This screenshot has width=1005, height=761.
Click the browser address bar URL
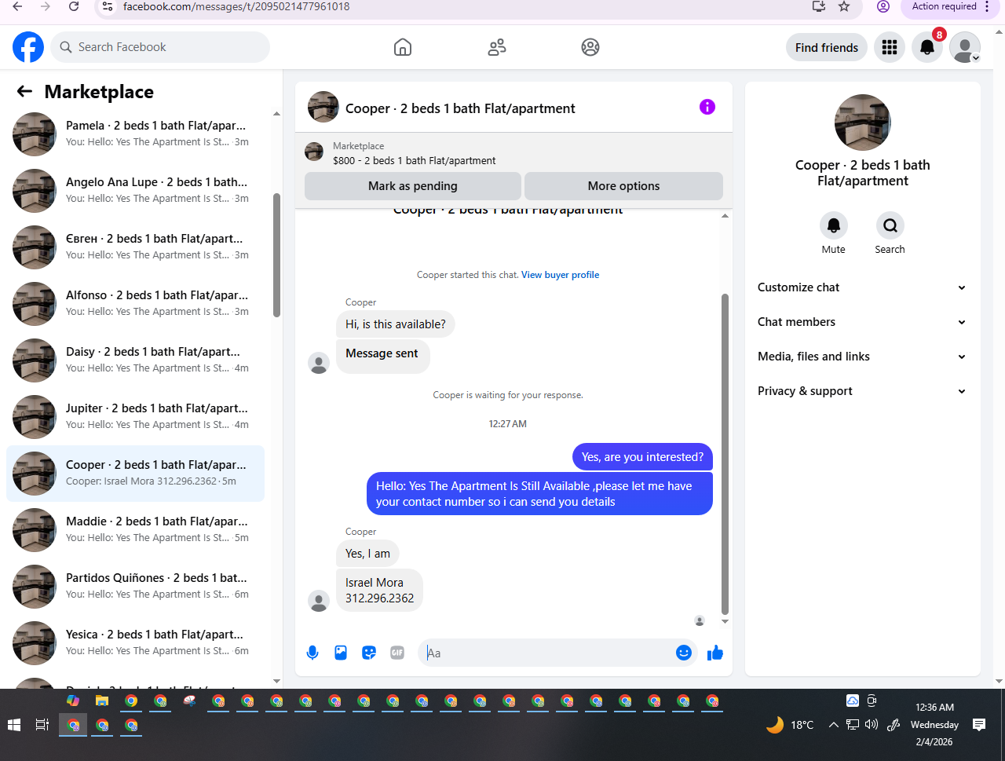coord(236,6)
